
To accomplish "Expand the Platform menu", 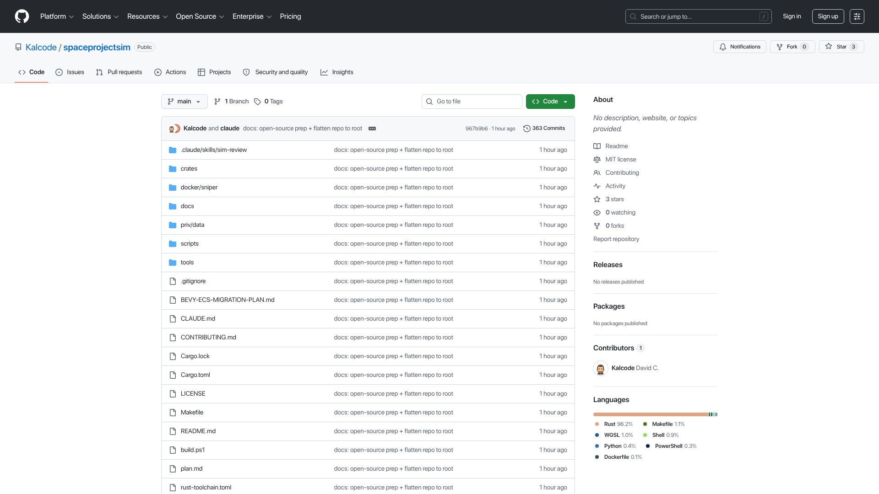I will (57, 16).
